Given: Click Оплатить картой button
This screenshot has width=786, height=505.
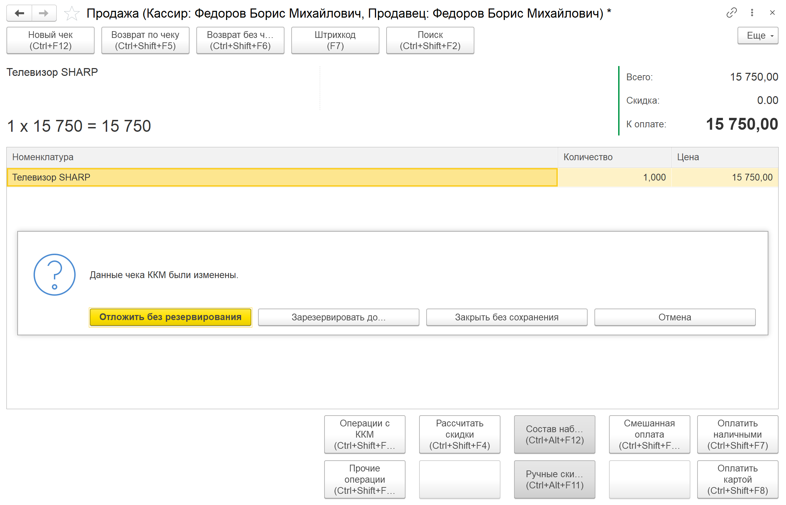Looking at the screenshot, I should tap(738, 479).
